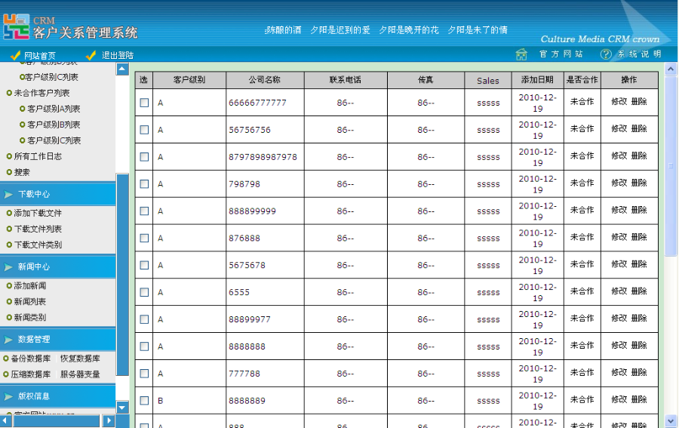Click the sidebar scroll down arrow
The width and height of the screenshot is (679, 428).
(x=122, y=407)
